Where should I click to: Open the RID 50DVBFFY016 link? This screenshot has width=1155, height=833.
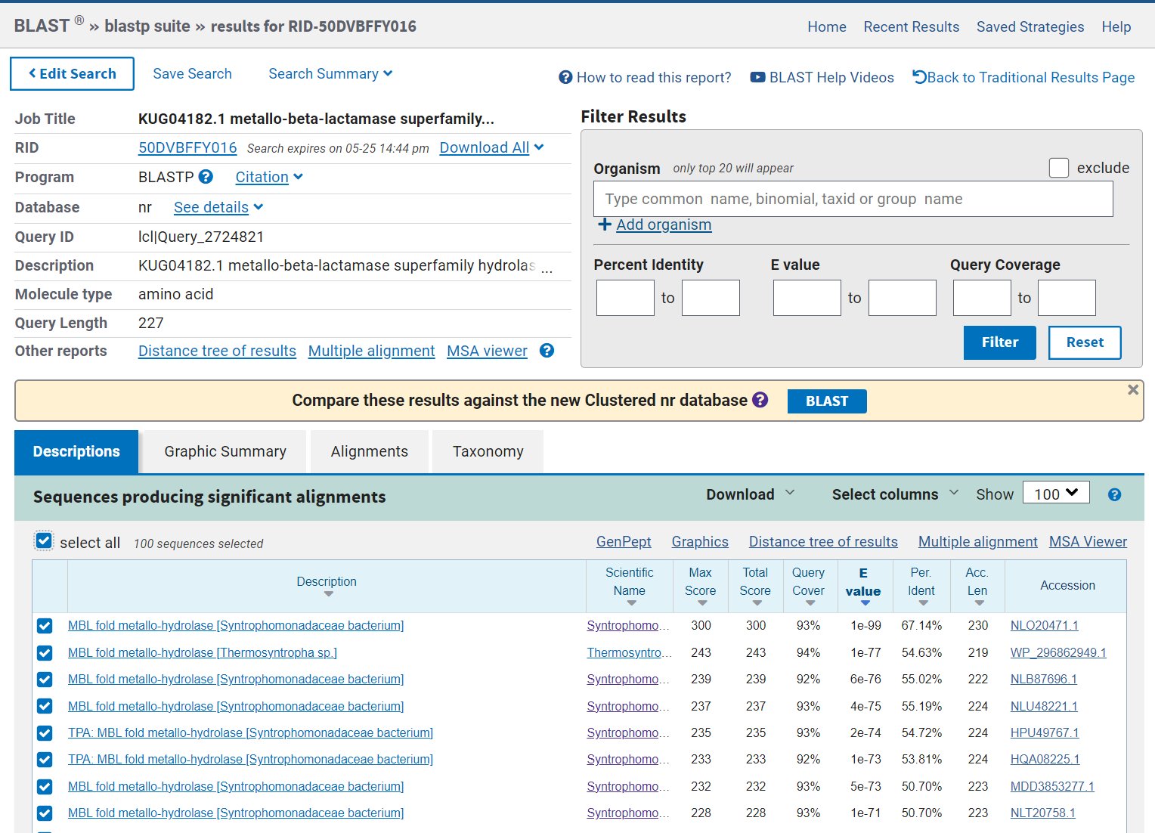coord(187,147)
